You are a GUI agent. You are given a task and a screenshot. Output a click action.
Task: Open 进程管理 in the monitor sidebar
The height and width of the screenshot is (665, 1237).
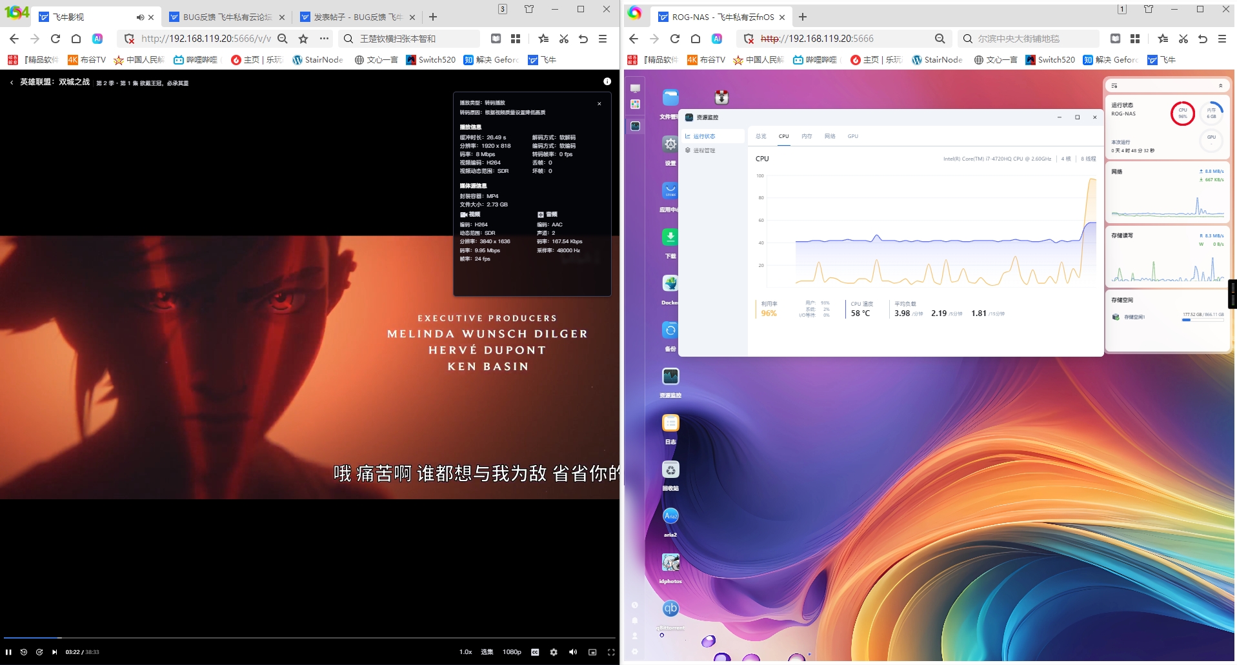point(712,150)
